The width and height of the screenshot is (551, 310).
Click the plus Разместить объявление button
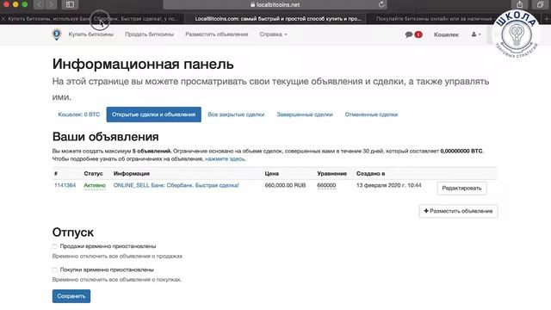pyautogui.click(x=458, y=211)
